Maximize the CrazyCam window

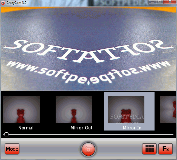pos(160,2)
